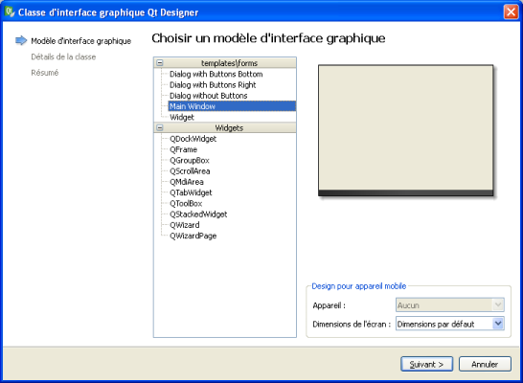The image size is (523, 383).
Task: Choose QTabWidget from the list
Action: click(191, 192)
